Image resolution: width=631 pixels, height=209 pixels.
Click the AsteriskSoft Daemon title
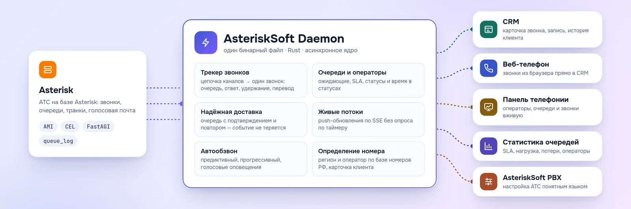coord(284,39)
